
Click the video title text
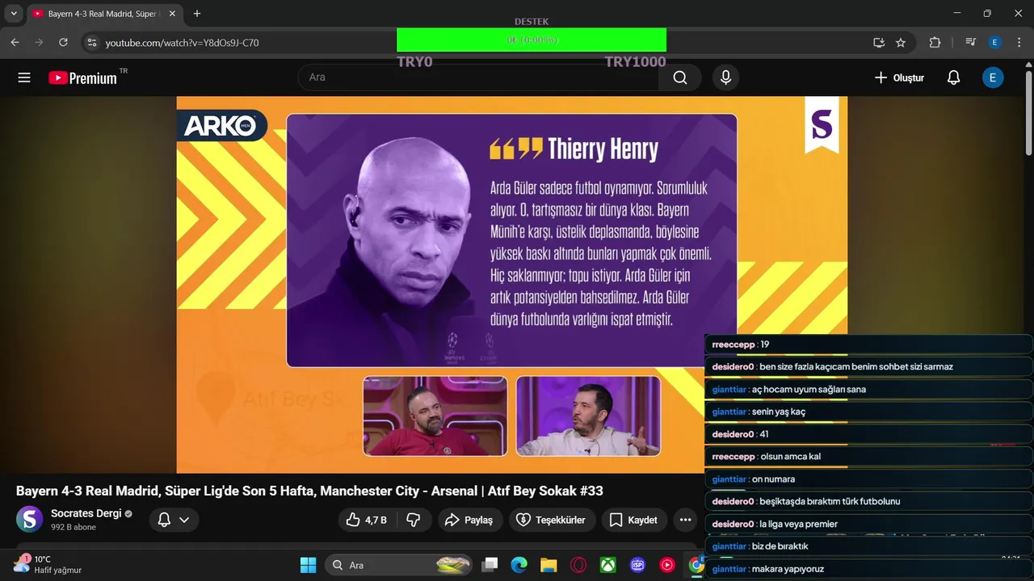[x=309, y=491]
